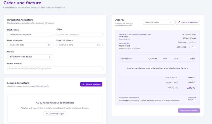Viewport: 212px width, 124px height.
Task: Open Aperçu grand écran preview
Action: [x=188, y=22]
